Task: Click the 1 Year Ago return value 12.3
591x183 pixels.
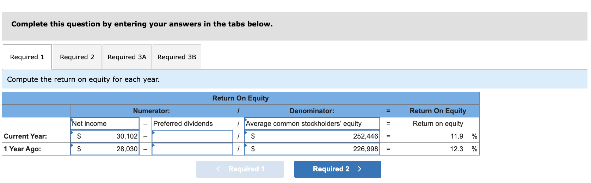Action: (x=431, y=149)
